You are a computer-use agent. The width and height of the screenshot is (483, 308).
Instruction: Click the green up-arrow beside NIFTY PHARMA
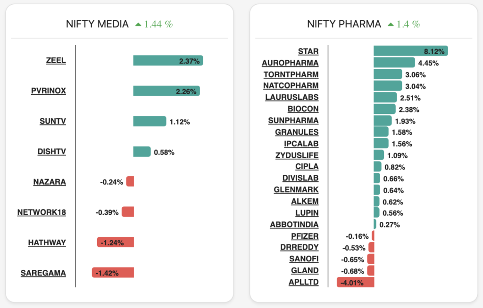click(x=391, y=24)
